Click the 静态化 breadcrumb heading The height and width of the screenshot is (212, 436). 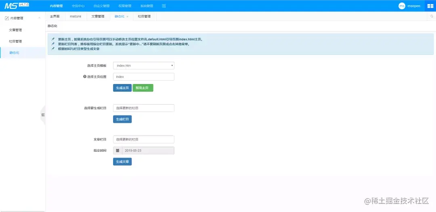point(52,26)
